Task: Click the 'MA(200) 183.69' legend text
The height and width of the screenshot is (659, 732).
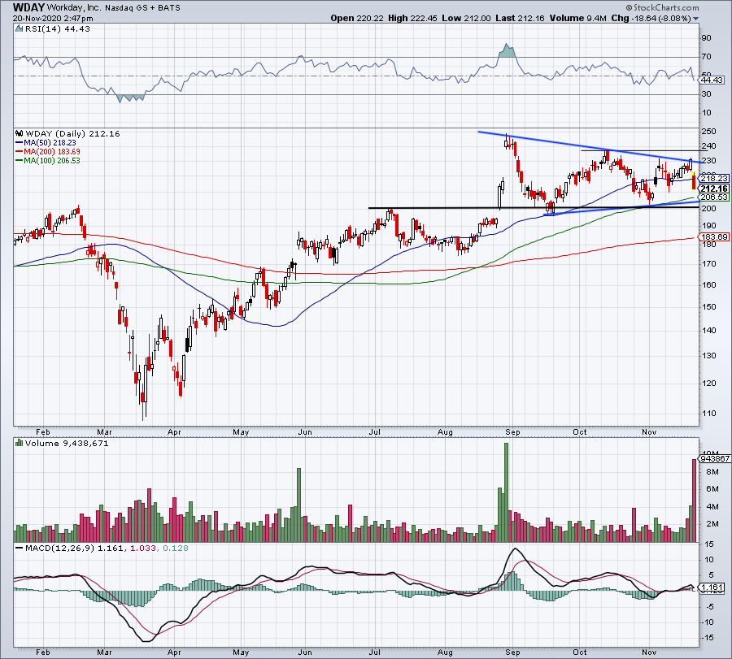Action: [x=52, y=152]
